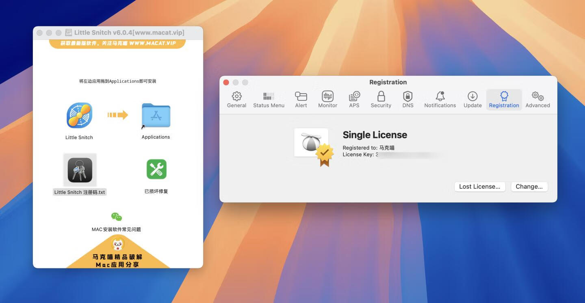The image size is (585, 303).
Task: Select the Little Snitch app icon
Action: pyautogui.click(x=80, y=116)
